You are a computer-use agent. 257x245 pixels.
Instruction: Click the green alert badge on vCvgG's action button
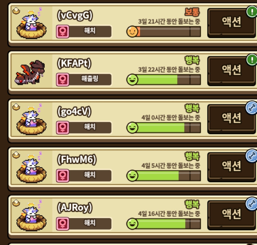(x=252, y=12)
